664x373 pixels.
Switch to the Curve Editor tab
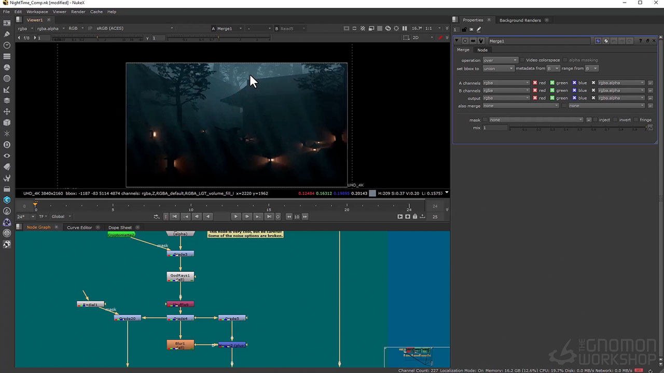coord(79,227)
